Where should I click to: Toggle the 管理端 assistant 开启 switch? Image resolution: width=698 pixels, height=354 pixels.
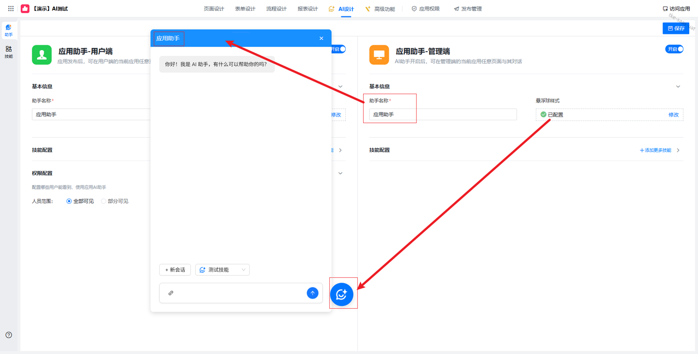(x=674, y=49)
